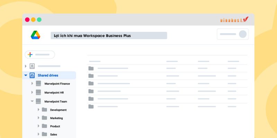
Task: Expand the Marvelpoint Finance drive arrow
Action: tap(32, 83)
